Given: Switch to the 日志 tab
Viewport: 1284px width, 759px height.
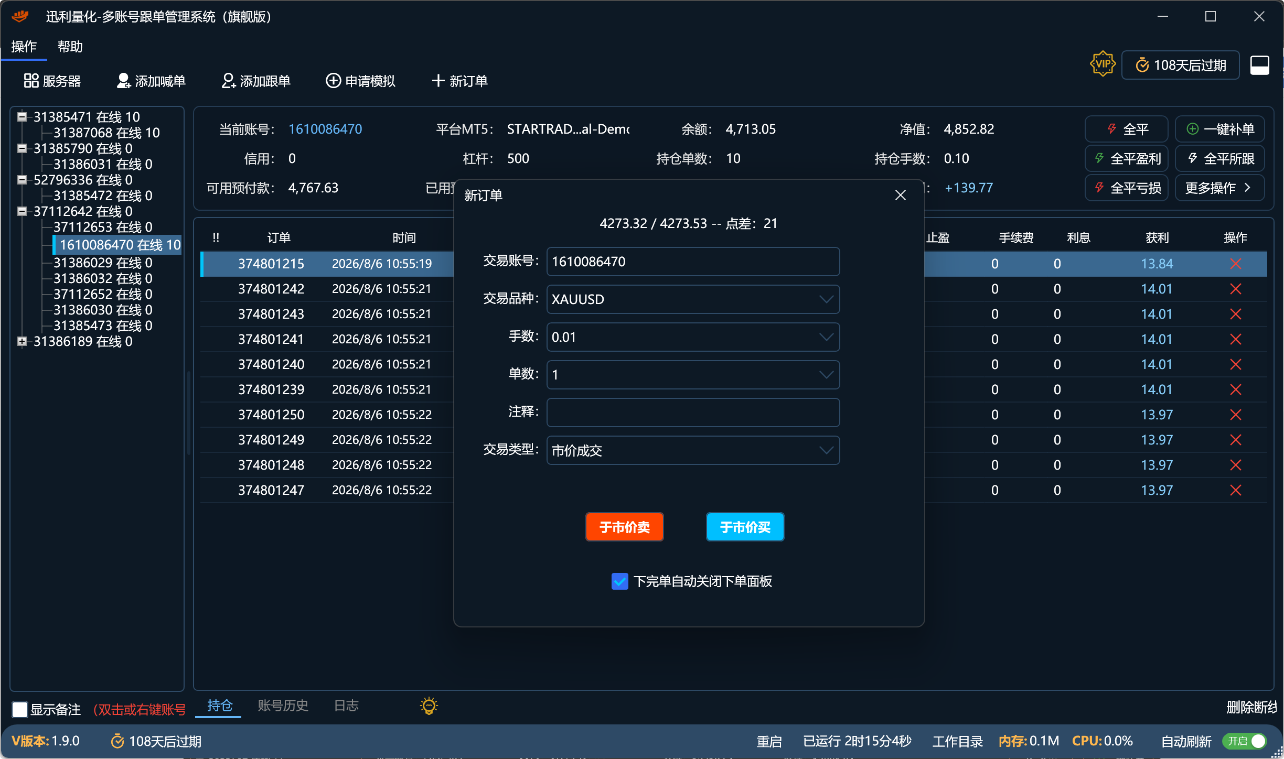Looking at the screenshot, I should pos(346,706).
